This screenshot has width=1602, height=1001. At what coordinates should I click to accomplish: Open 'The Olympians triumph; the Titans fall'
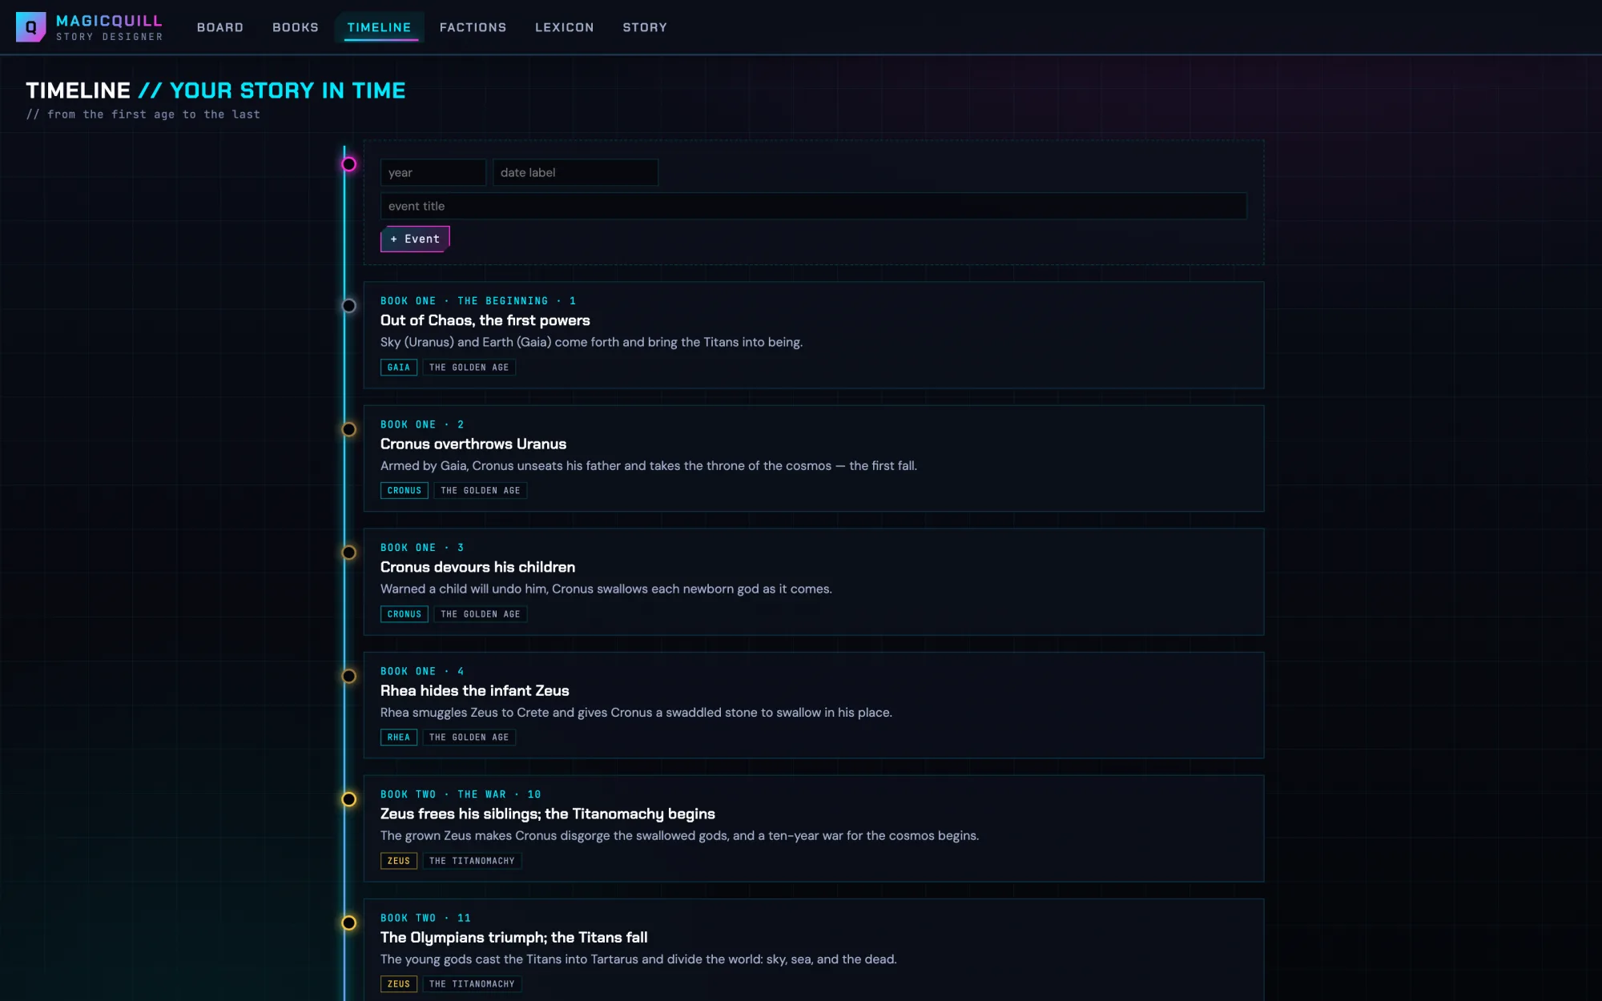coord(513,937)
